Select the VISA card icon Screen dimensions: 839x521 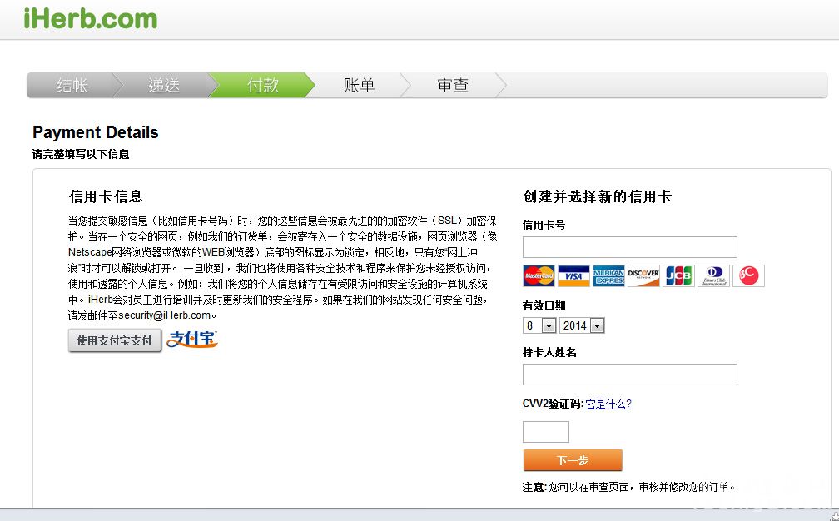click(573, 276)
